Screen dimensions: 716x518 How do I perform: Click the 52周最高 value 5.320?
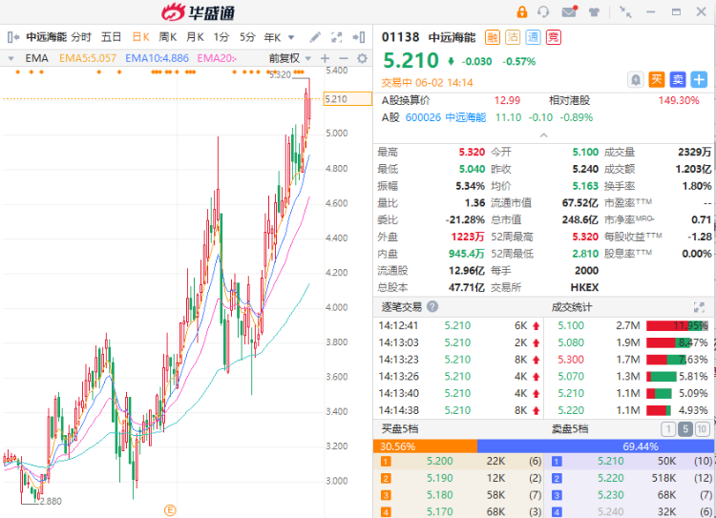(x=585, y=237)
